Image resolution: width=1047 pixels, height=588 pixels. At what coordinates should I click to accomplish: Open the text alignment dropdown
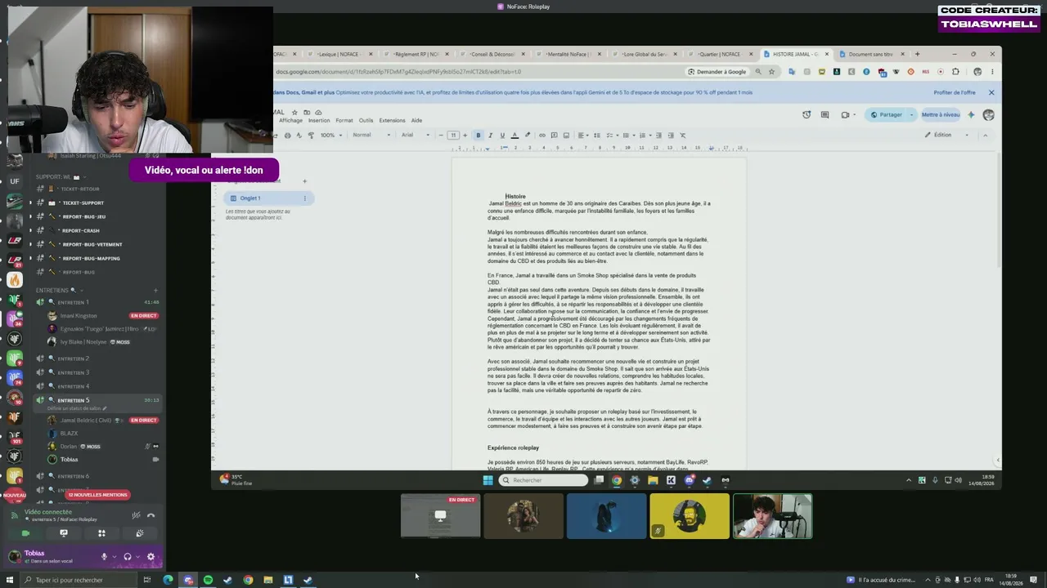pos(582,135)
